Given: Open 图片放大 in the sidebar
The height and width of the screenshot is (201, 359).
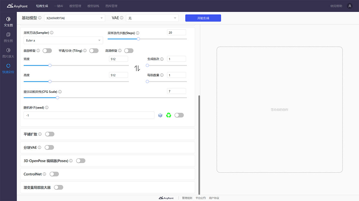Looking at the screenshot, I should pos(8,53).
